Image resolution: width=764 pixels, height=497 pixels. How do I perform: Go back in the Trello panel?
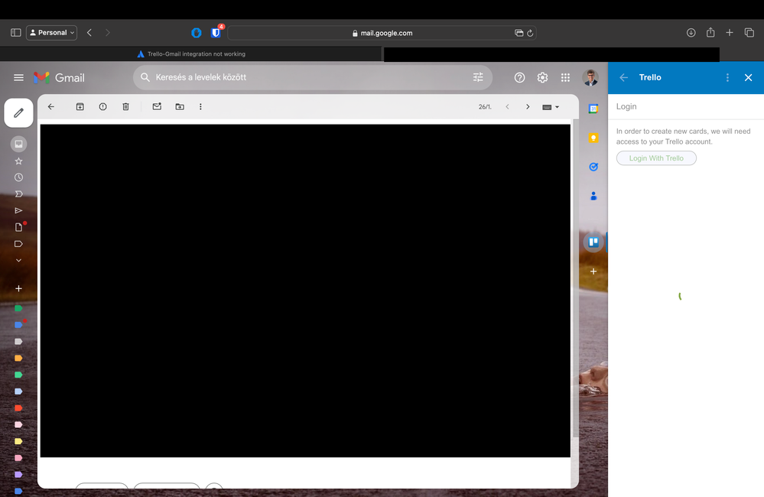pyautogui.click(x=623, y=77)
